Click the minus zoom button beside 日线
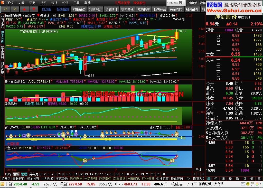The height and width of the screenshot is (188, 263). point(199,174)
